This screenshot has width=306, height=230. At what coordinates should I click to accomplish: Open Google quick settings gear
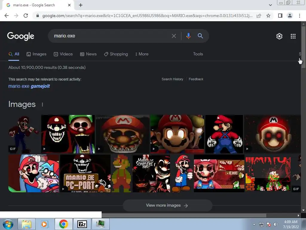pos(279,36)
